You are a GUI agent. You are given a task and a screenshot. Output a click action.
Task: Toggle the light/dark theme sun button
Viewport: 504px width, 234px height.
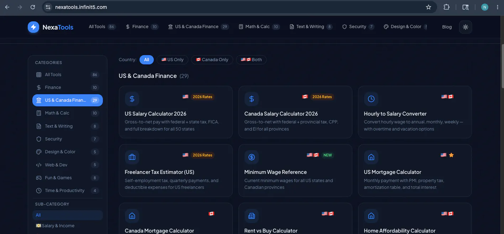[466, 27]
